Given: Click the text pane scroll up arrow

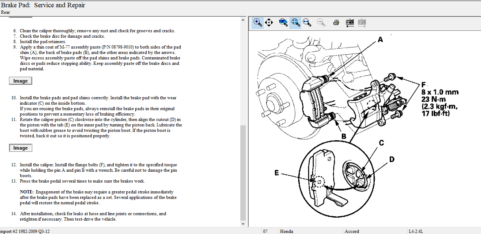Looking at the screenshot, I should (x=243, y=20).
